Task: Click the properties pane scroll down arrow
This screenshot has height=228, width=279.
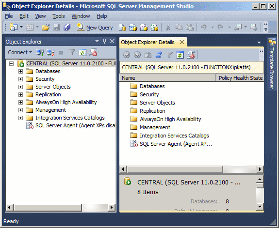Action: 260,207
